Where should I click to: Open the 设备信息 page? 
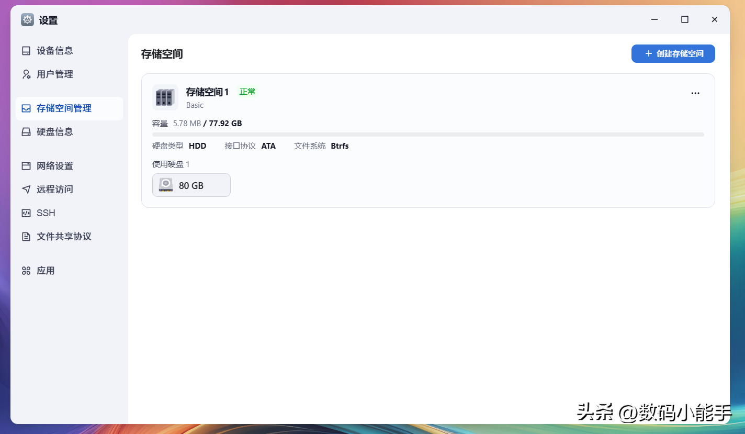click(70, 51)
